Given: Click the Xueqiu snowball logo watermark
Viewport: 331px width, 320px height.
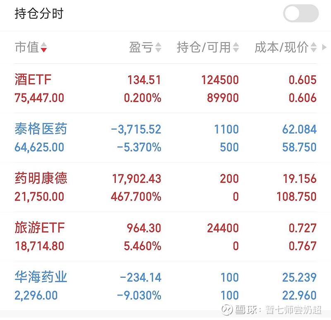Looking at the screenshot, I should coord(226,309).
